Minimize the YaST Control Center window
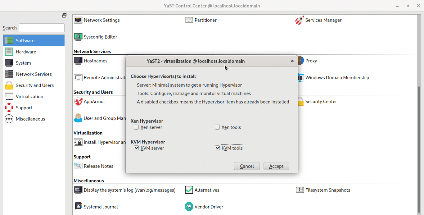 click(398, 6)
